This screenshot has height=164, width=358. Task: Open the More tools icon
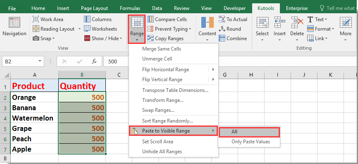(346, 22)
